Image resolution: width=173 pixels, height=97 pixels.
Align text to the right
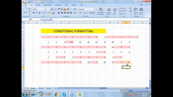point(65,13)
